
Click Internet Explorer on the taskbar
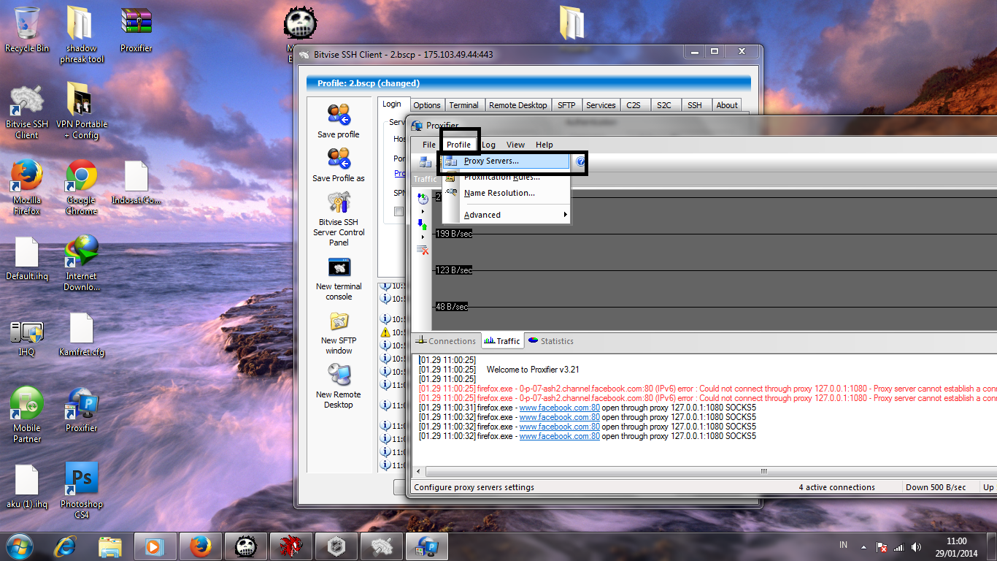click(66, 546)
